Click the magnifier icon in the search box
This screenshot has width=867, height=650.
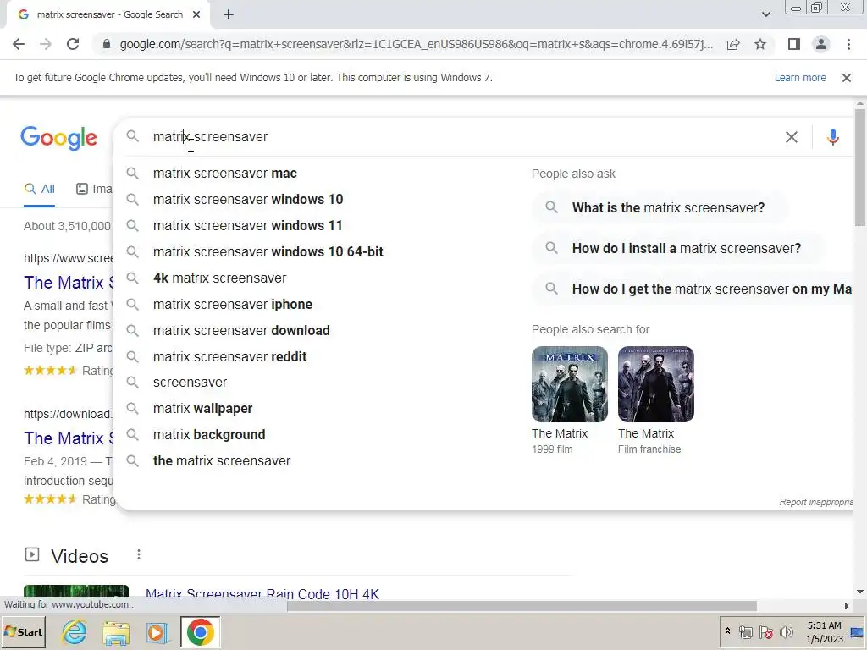(133, 136)
